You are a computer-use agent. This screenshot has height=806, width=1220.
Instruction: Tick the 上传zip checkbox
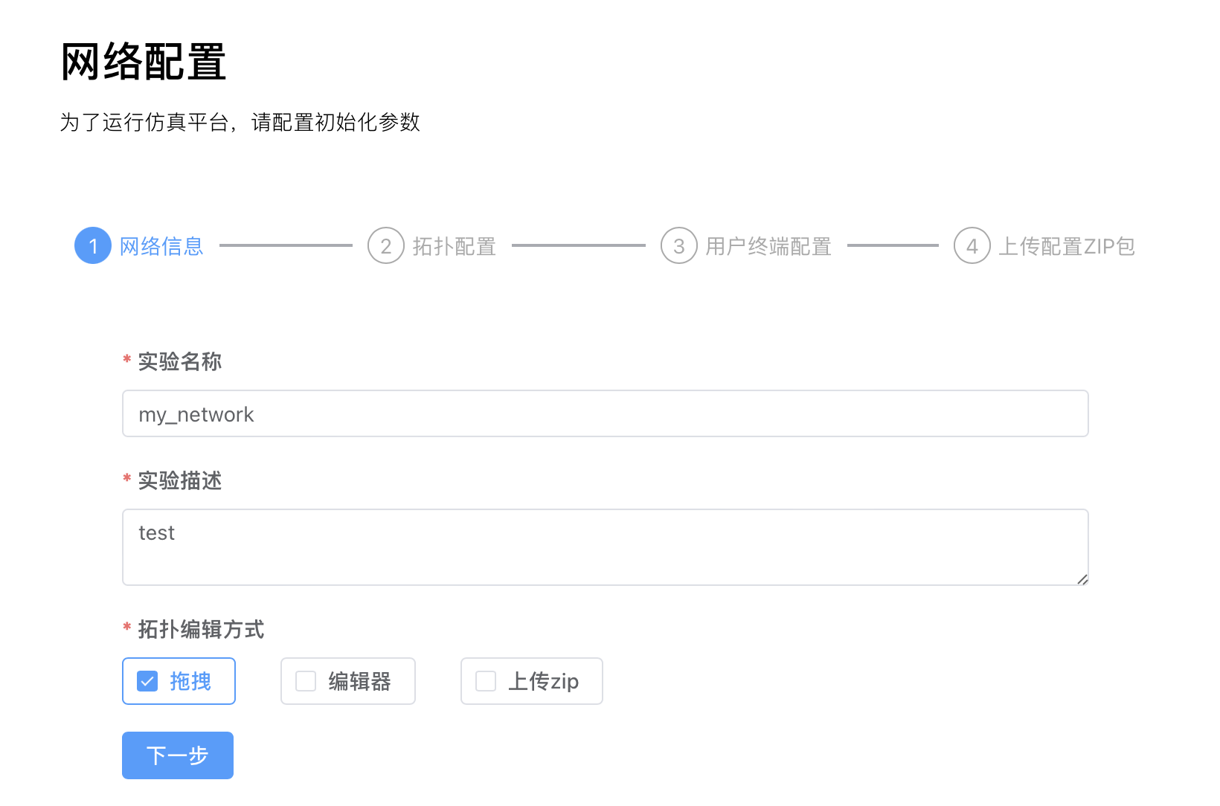[486, 681]
